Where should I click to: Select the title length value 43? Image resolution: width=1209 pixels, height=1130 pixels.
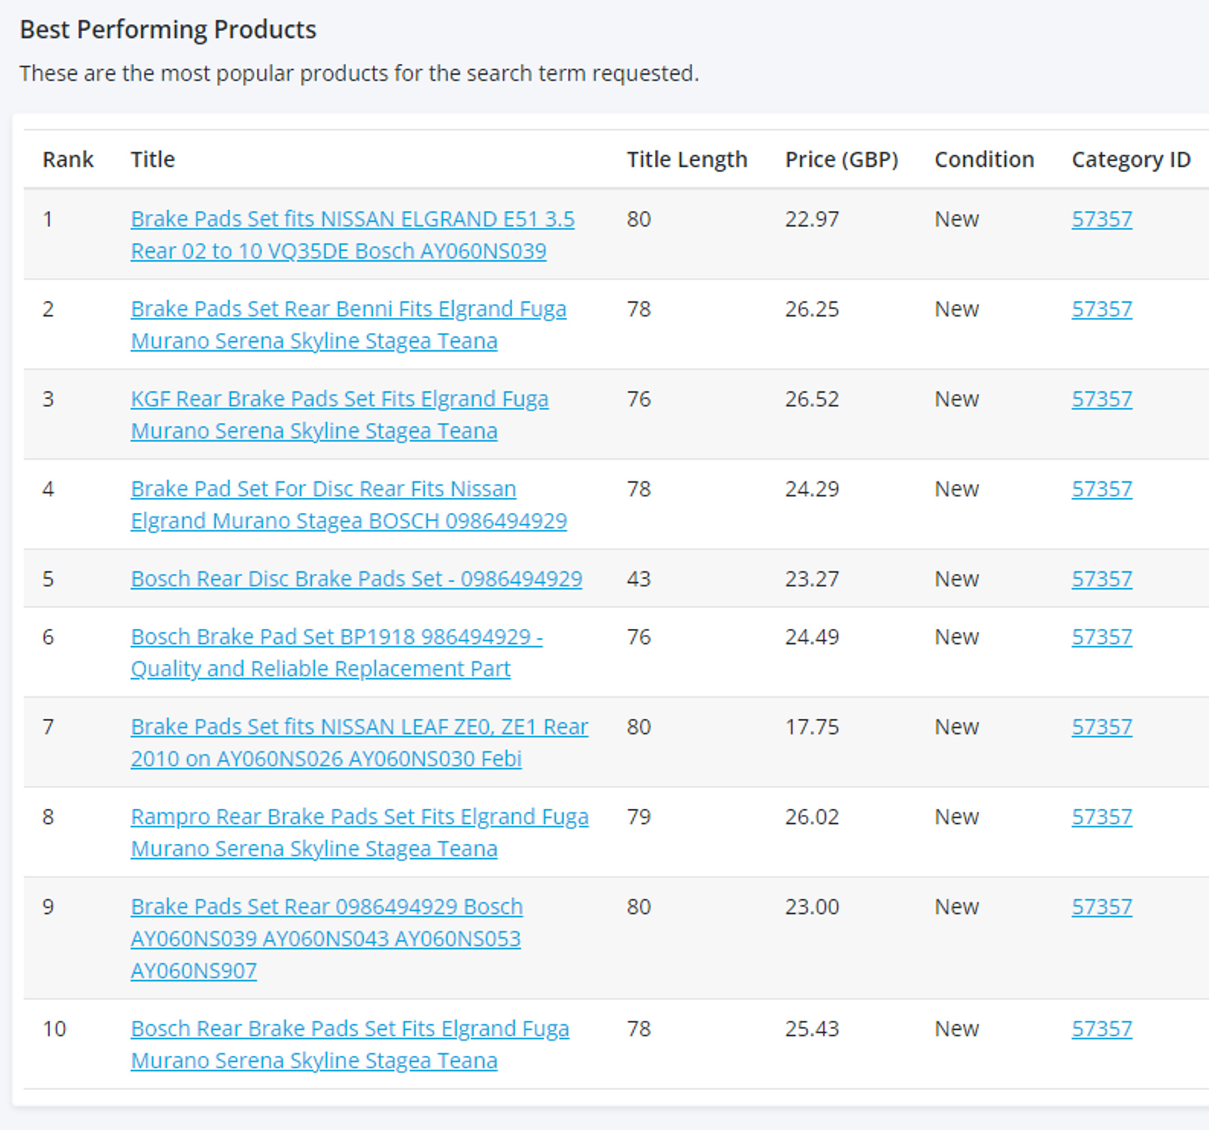pos(638,579)
